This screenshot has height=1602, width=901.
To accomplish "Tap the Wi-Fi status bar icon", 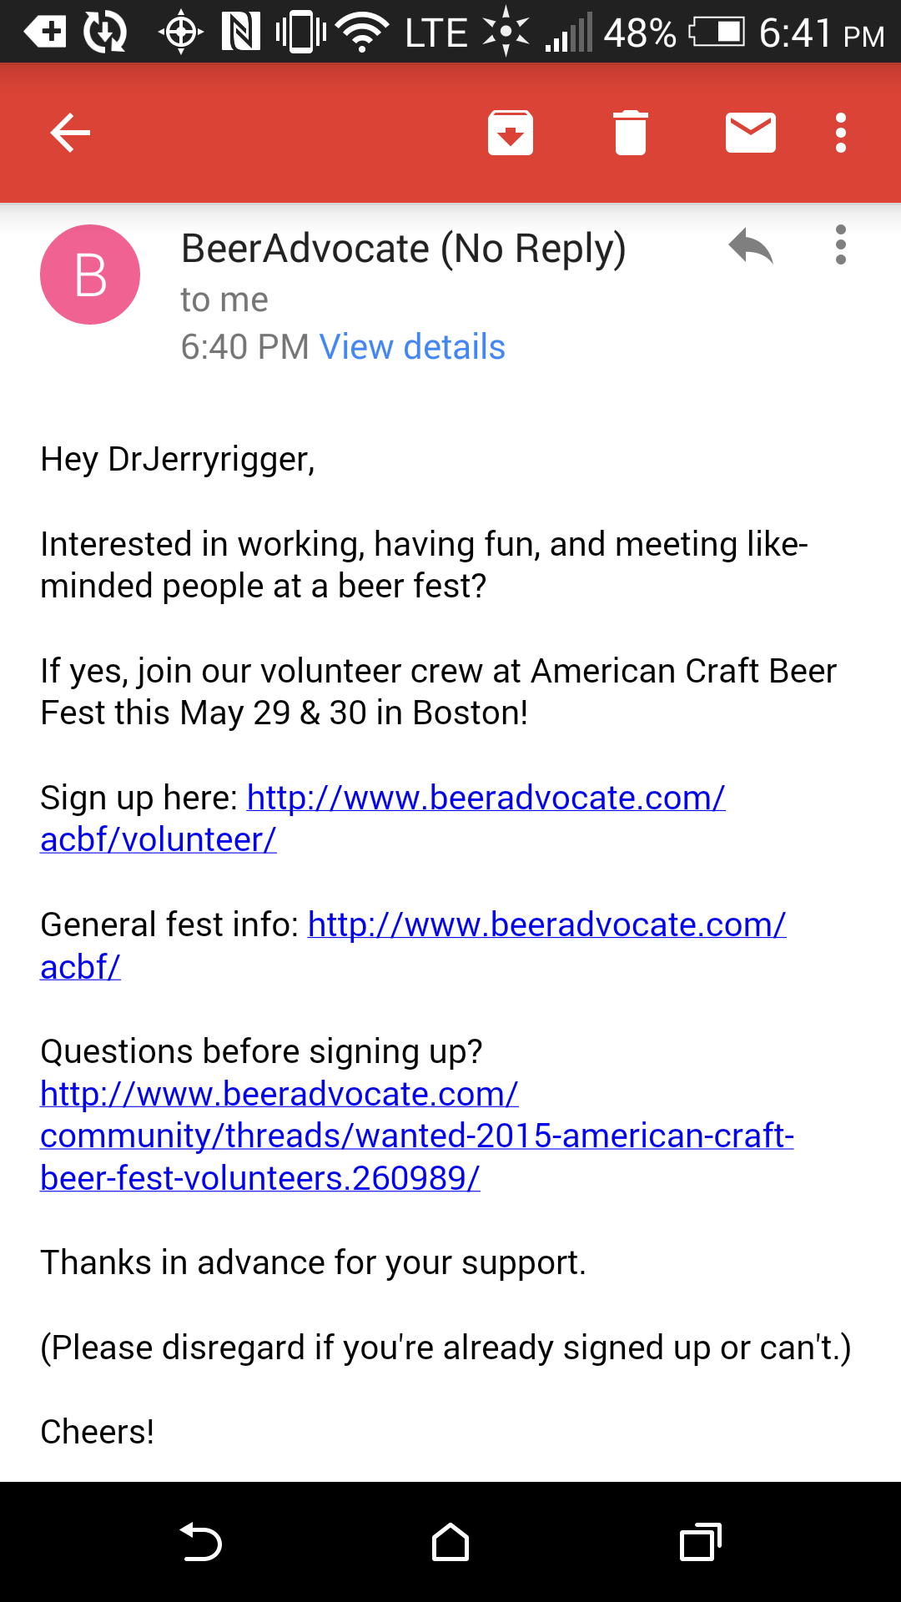I will pyautogui.click(x=362, y=32).
